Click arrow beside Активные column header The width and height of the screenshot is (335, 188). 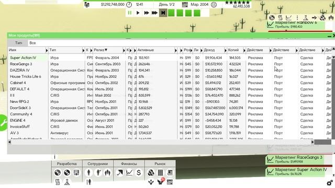click(x=176, y=50)
